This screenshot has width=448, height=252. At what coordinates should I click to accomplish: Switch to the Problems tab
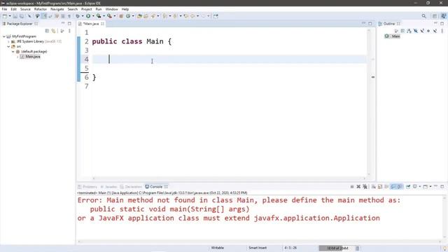pyautogui.click(x=87, y=187)
